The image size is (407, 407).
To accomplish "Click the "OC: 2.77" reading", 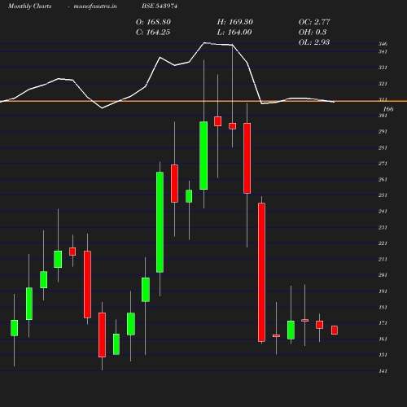I will [314, 22].
